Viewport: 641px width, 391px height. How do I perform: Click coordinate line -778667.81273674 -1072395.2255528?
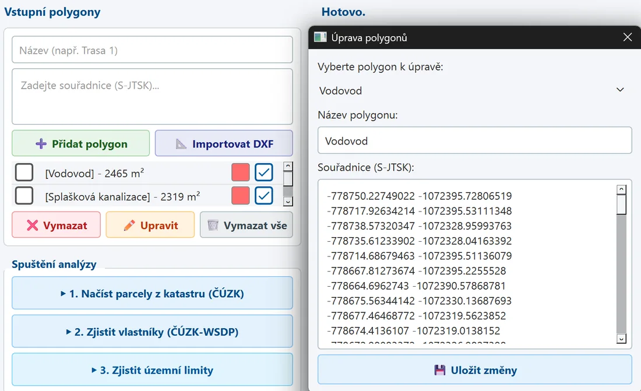[x=417, y=271]
